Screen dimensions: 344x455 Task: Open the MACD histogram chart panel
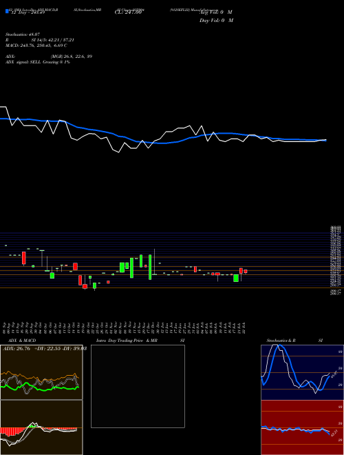click(x=41, y=427)
